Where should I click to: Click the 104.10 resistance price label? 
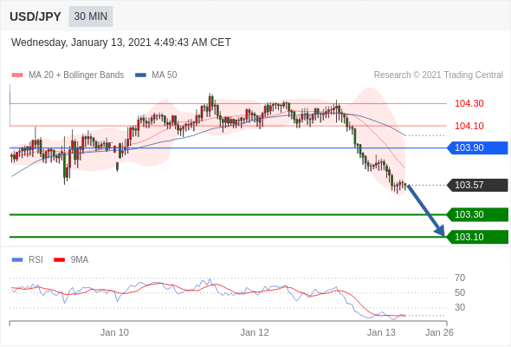tap(469, 126)
